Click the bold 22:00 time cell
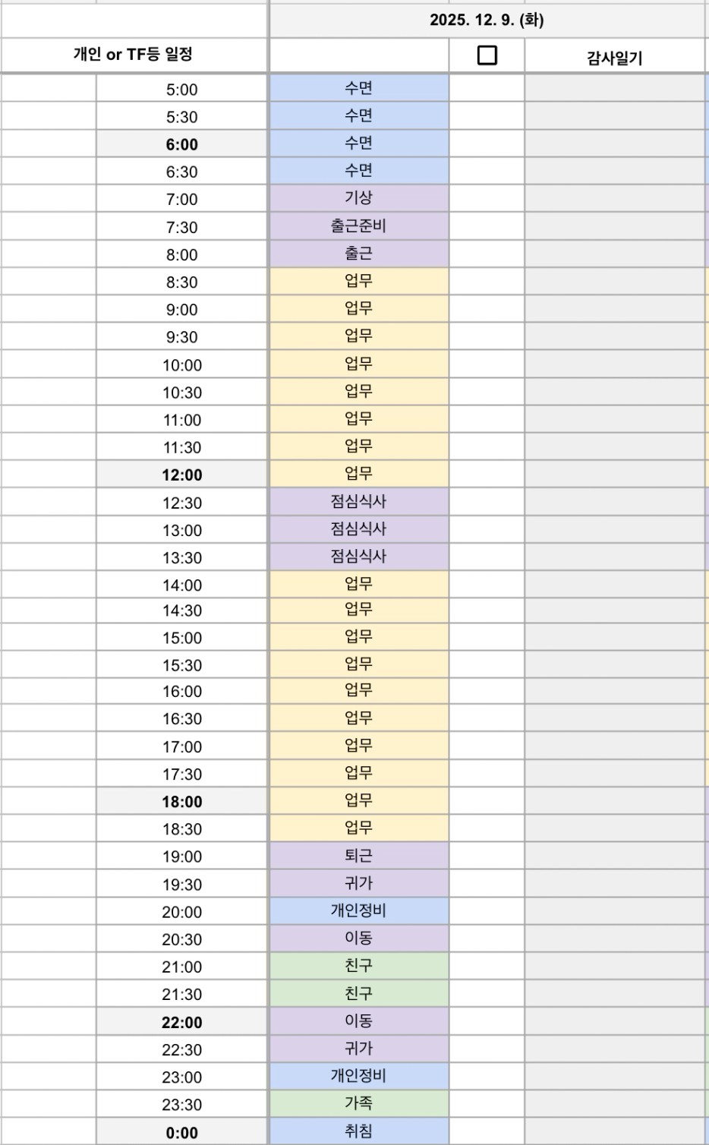 click(182, 1022)
